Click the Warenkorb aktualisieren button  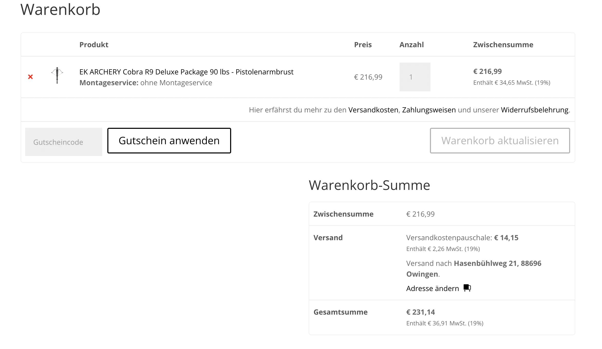click(x=500, y=141)
